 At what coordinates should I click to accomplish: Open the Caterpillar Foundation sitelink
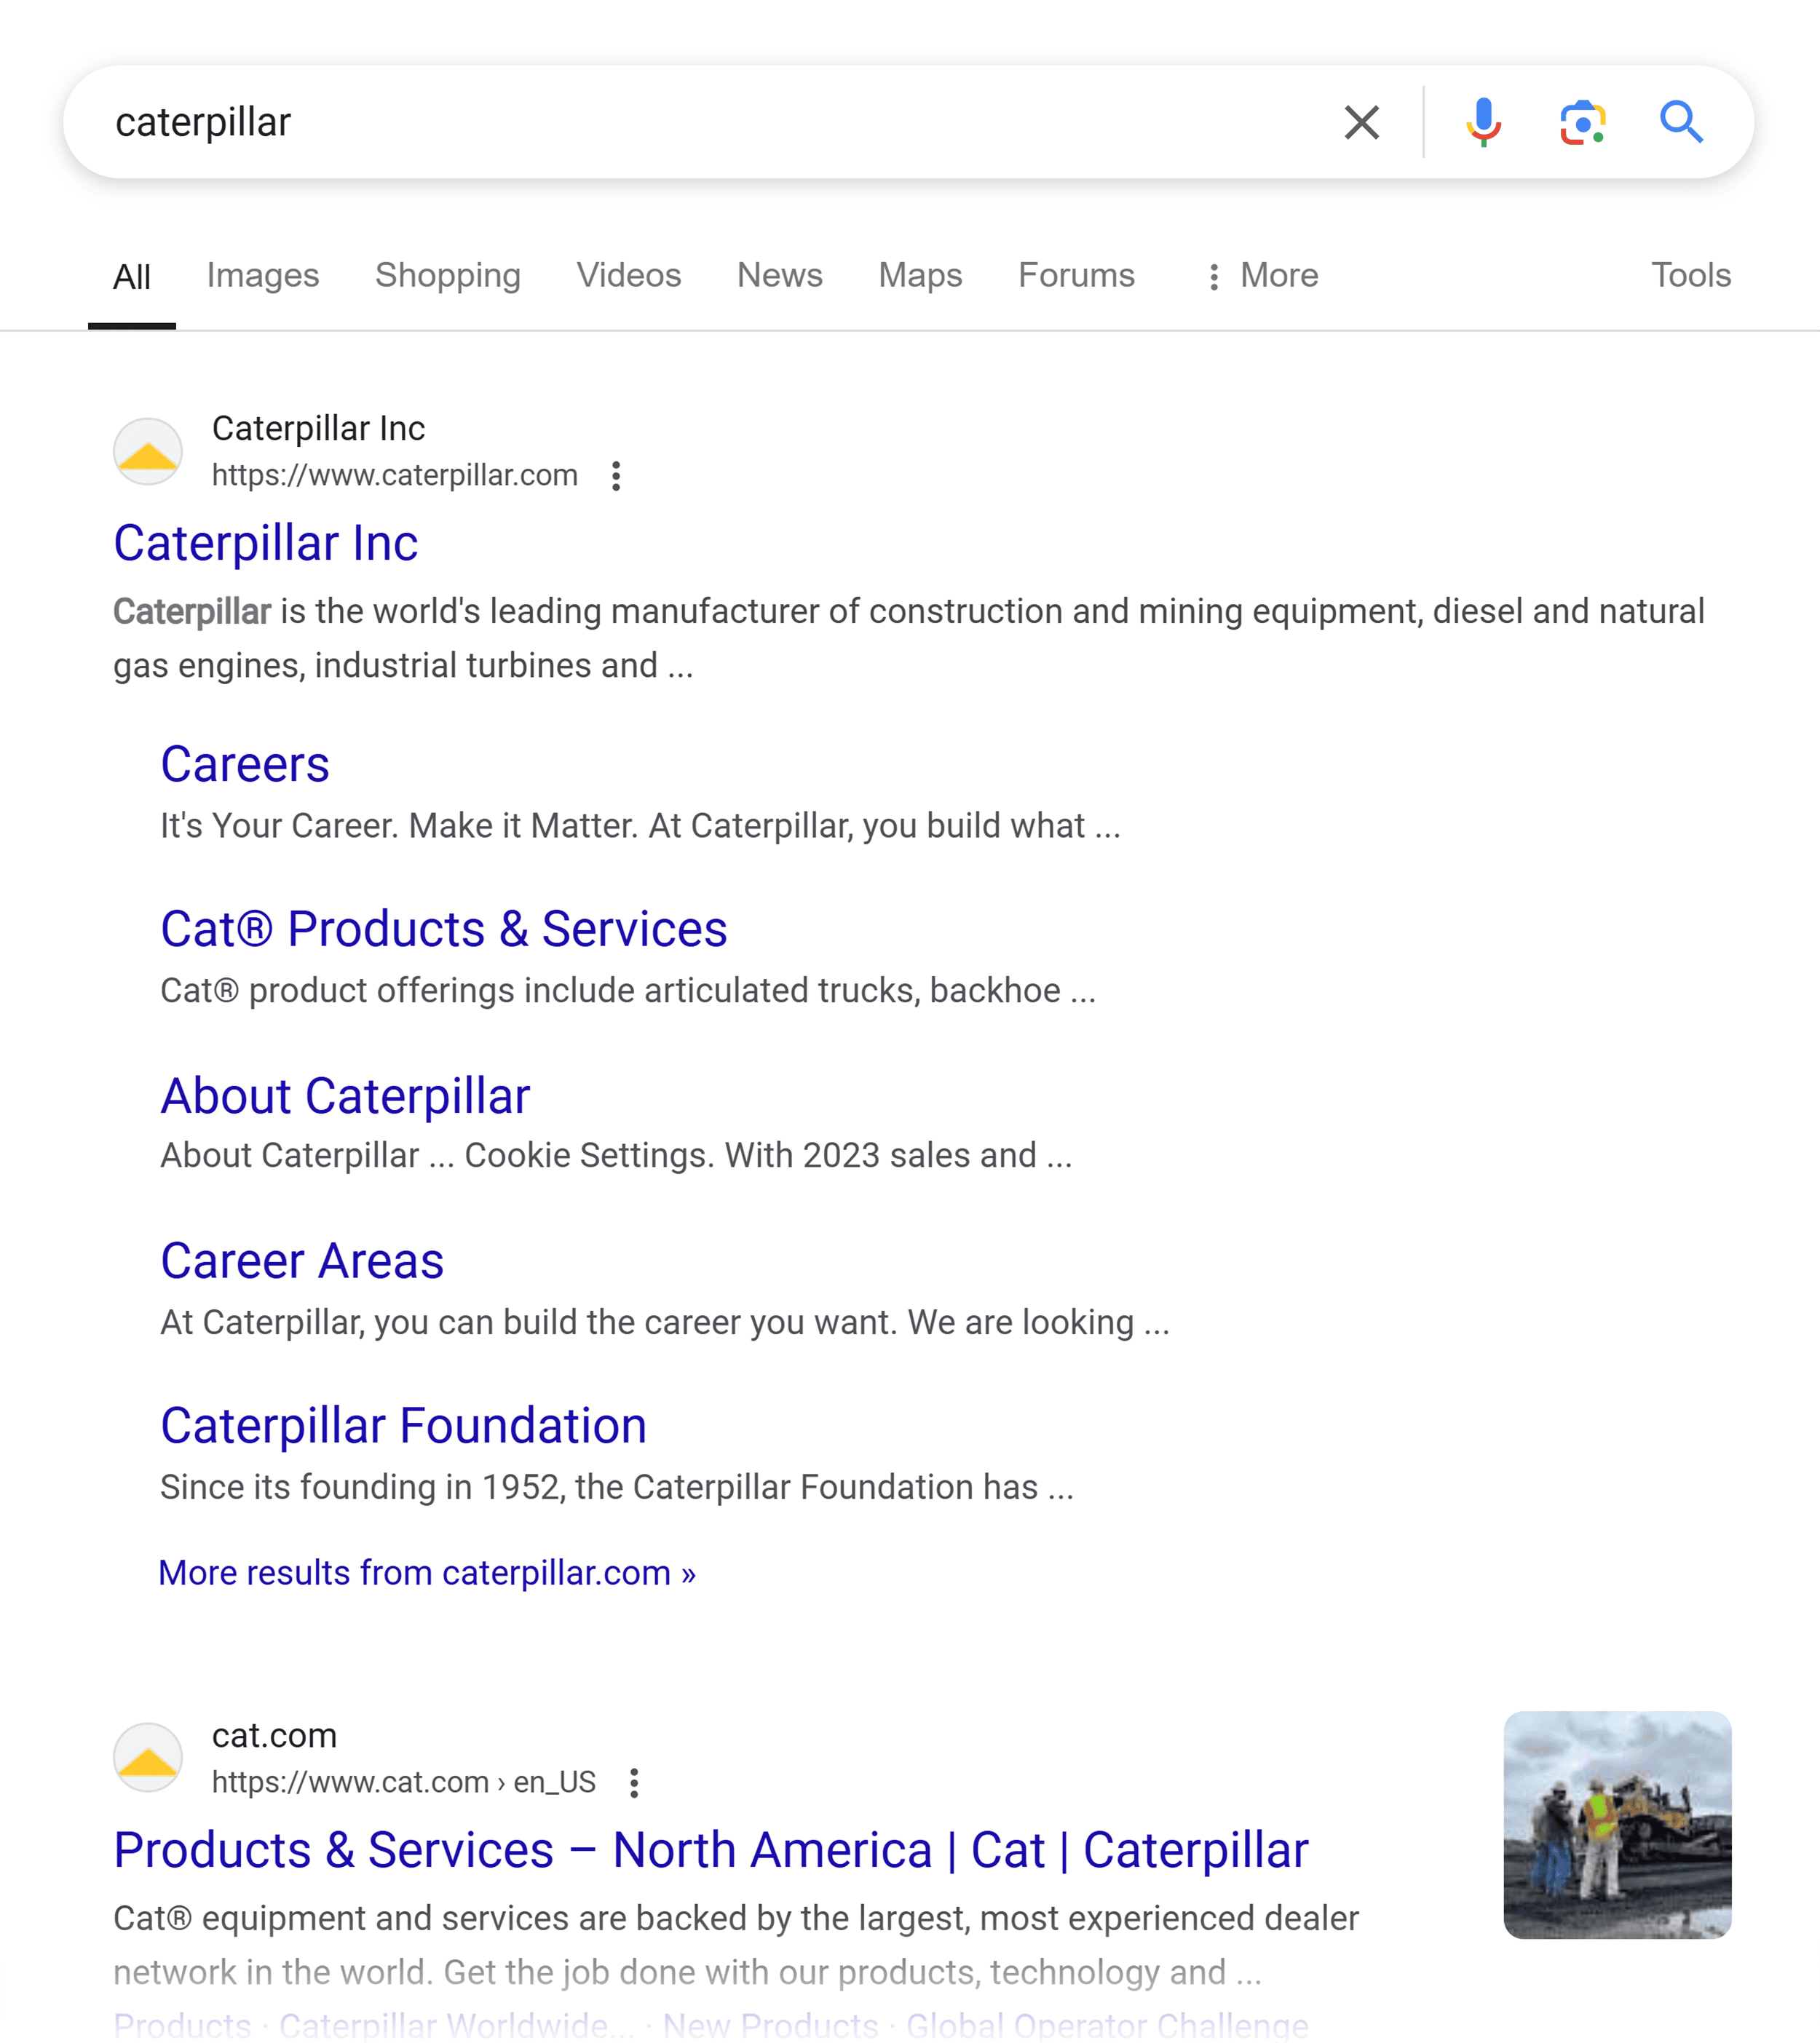(404, 1427)
